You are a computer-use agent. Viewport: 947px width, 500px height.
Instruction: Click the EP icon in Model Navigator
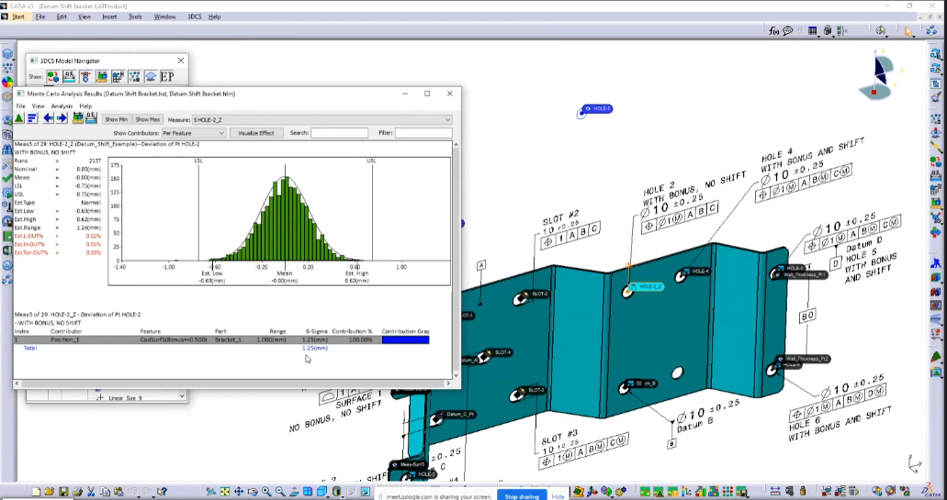point(166,76)
